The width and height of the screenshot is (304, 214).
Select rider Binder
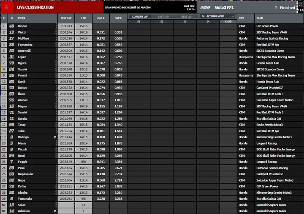(x=22, y=26)
